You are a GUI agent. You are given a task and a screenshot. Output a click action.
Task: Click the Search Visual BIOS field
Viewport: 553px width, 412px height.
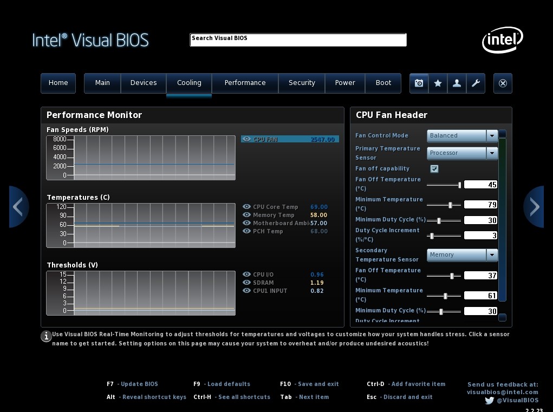point(298,40)
